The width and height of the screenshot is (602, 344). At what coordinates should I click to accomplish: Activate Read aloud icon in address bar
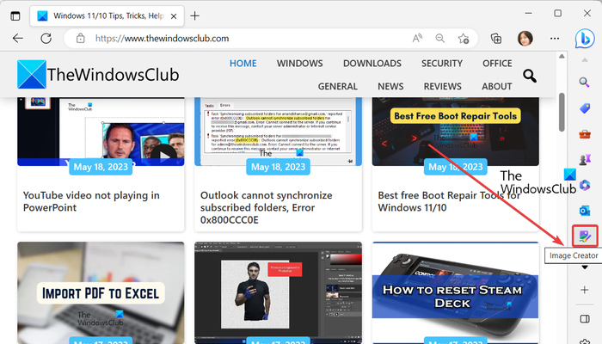click(417, 39)
